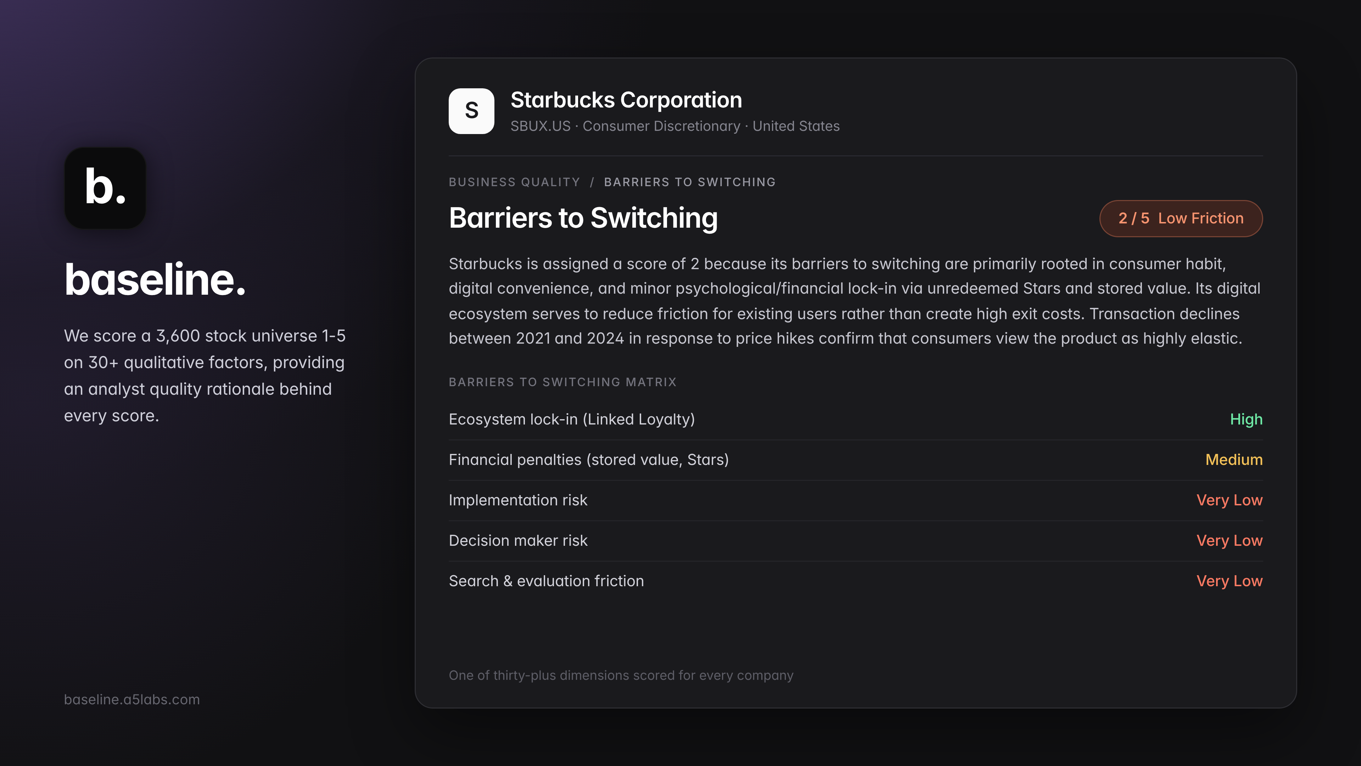Click the 'SBUX.US · Consumer Discretionary' subtitle line
The width and height of the screenshot is (1361, 766).
coord(675,126)
